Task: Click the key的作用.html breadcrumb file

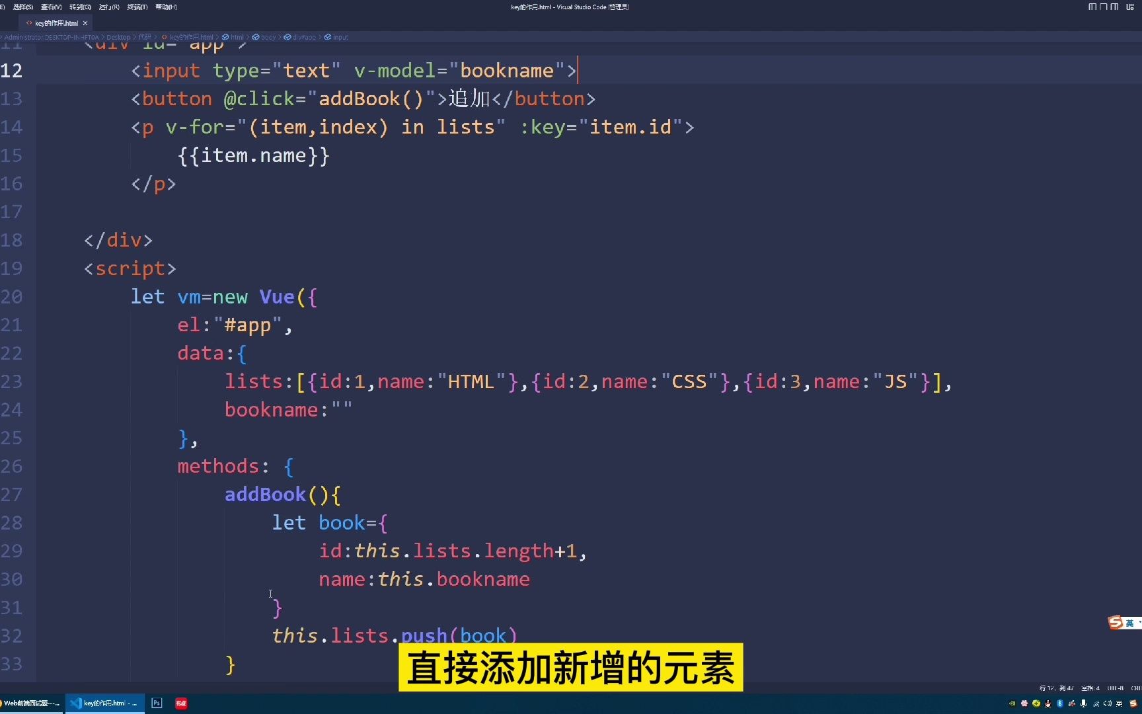Action: click(x=188, y=37)
